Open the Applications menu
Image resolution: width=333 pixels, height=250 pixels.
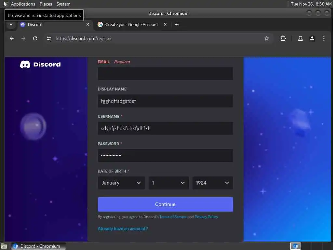pyautogui.click(x=23, y=4)
